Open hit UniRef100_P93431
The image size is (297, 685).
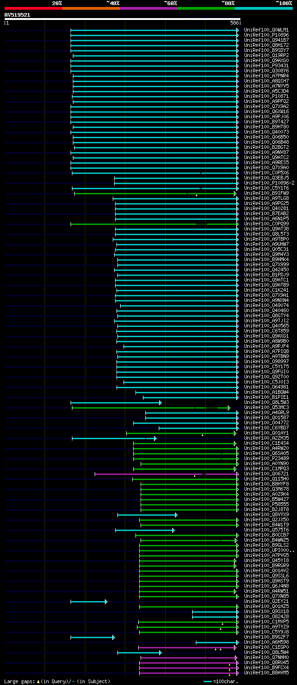click(x=266, y=66)
